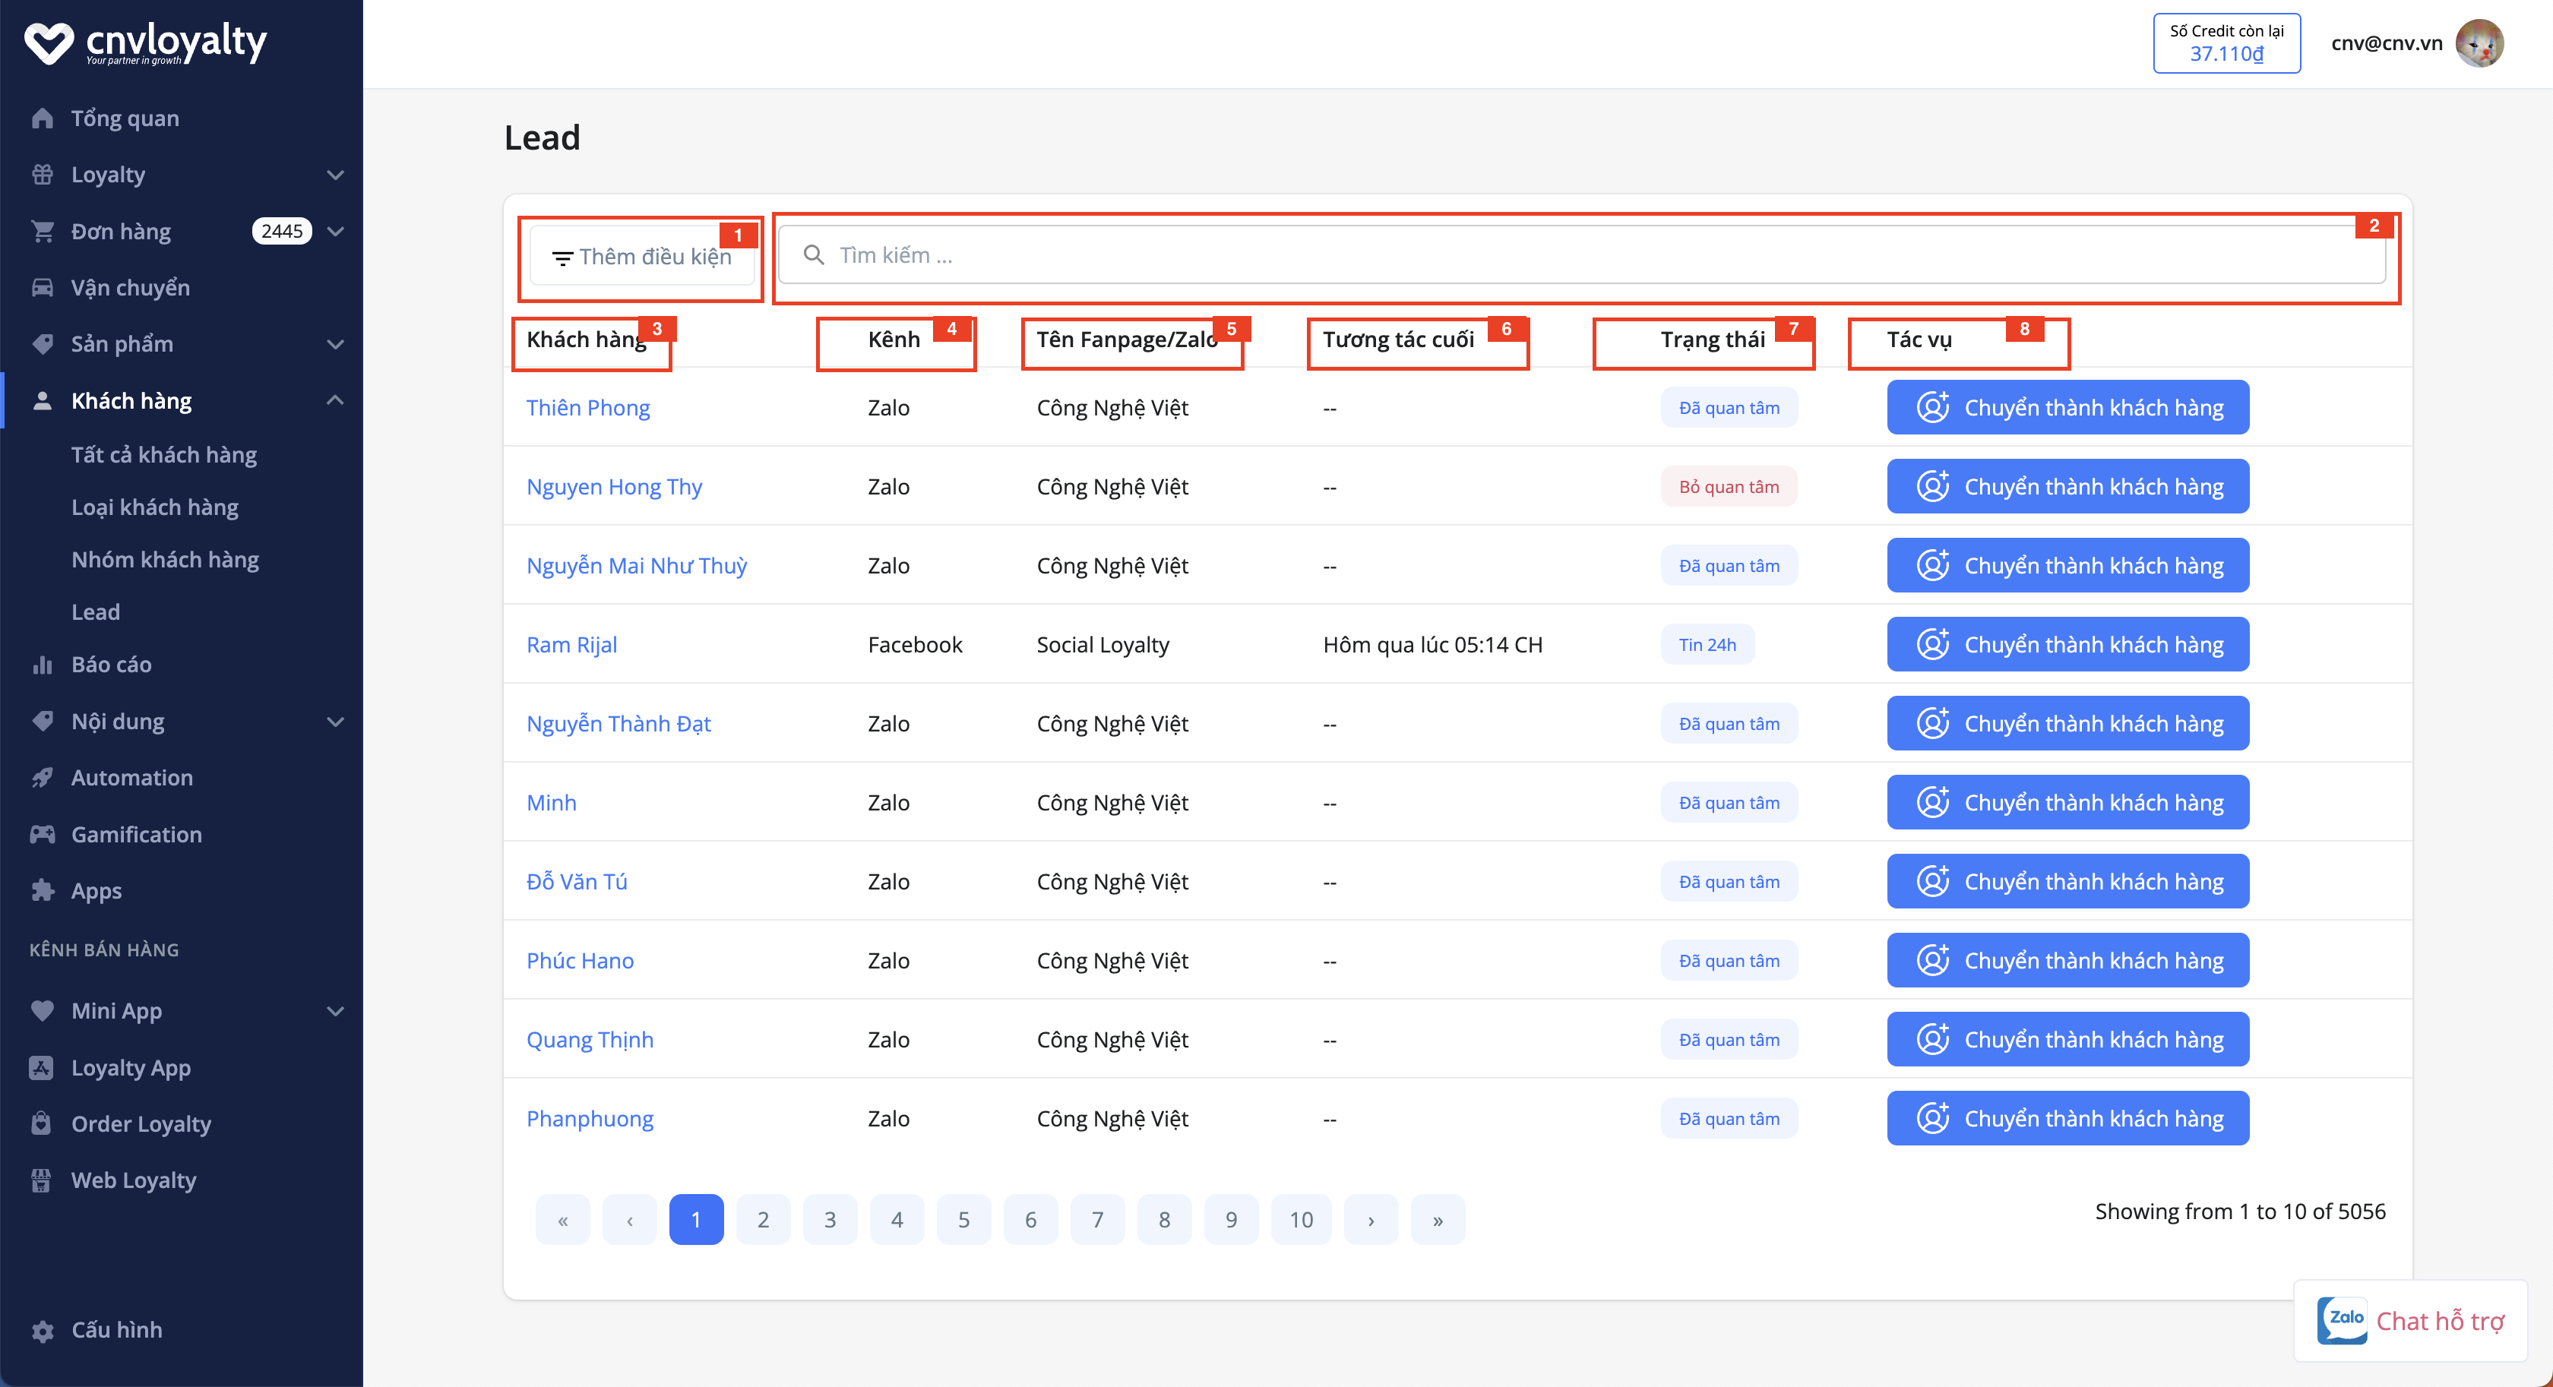The height and width of the screenshot is (1387, 2553).
Task: Click the Tổng quan home icon
Action: pos(42,118)
